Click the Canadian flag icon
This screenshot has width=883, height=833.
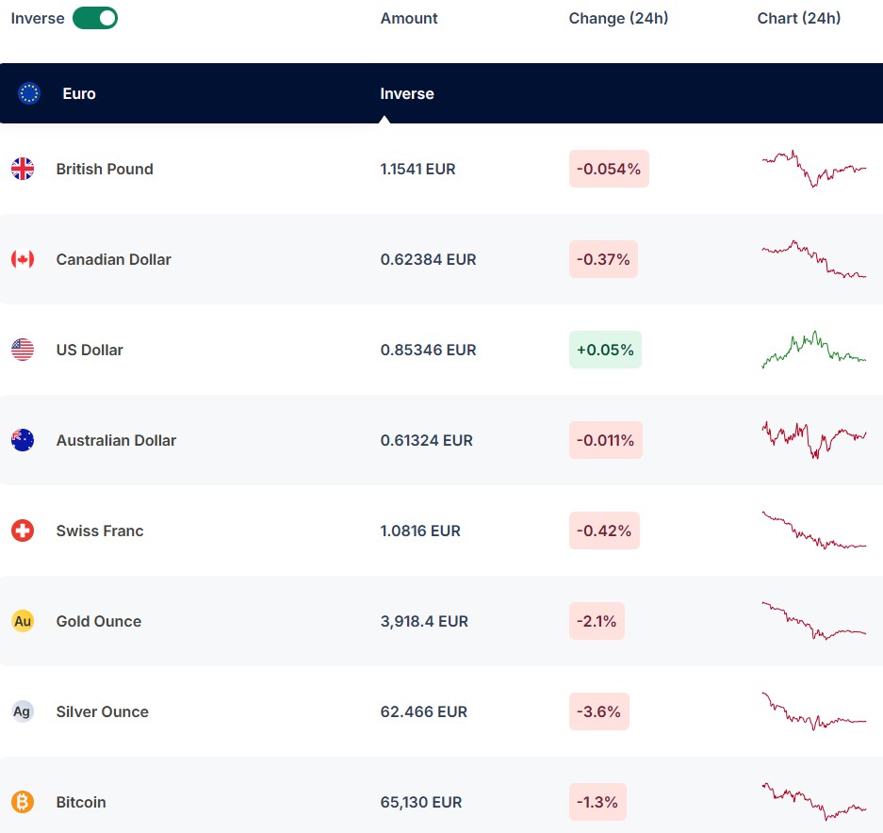pyautogui.click(x=23, y=259)
